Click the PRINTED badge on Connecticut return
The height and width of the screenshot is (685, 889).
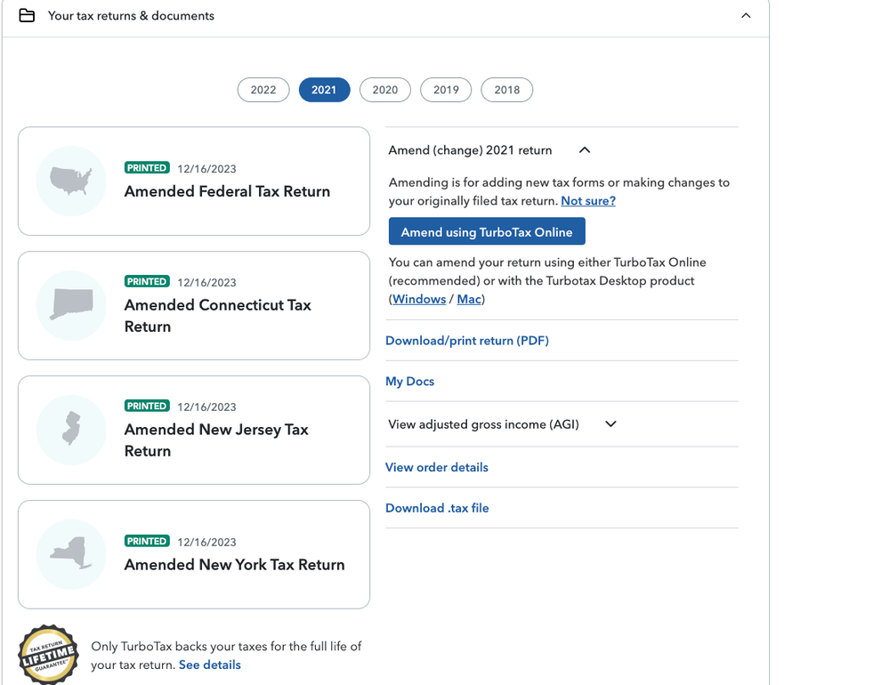pos(147,282)
